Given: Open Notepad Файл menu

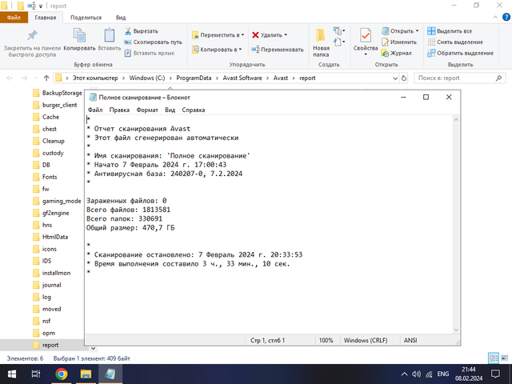Looking at the screenshot, I should (x=95, y=110).
